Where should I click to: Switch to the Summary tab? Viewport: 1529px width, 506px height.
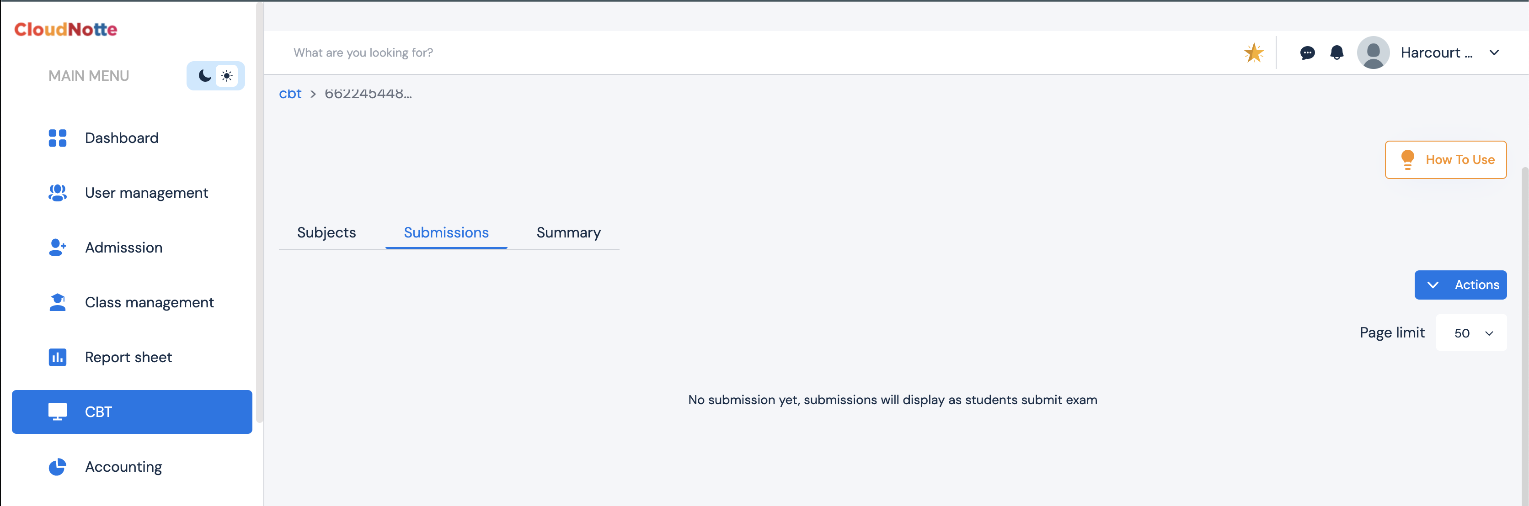(x=568, y=233)
